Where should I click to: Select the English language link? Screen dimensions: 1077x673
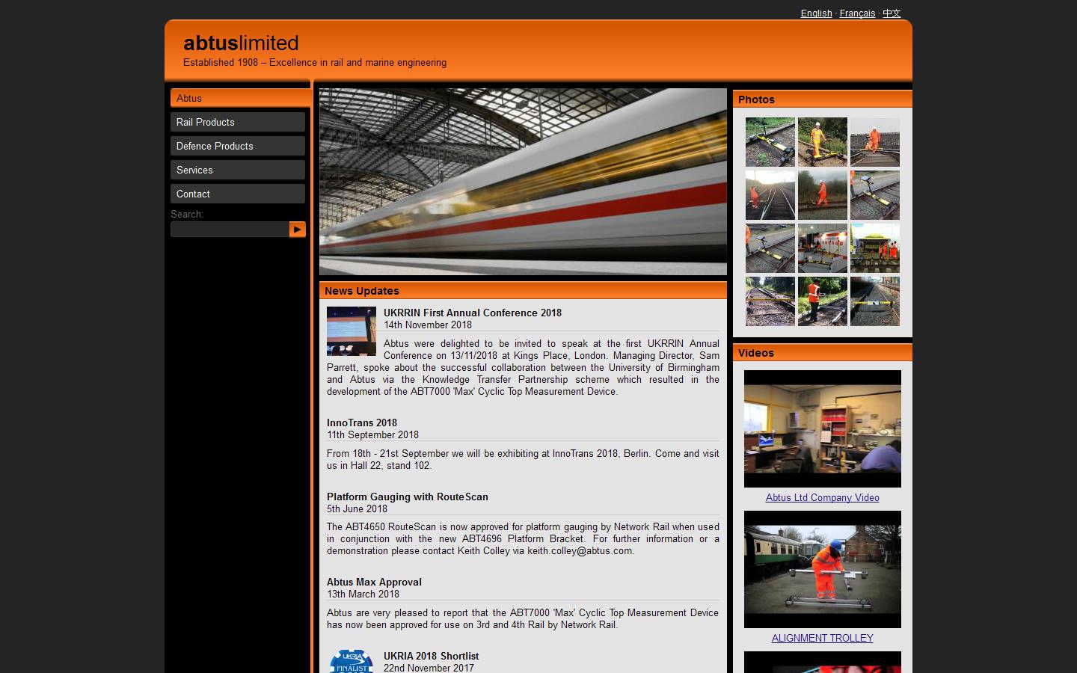(x=816, y=13)
